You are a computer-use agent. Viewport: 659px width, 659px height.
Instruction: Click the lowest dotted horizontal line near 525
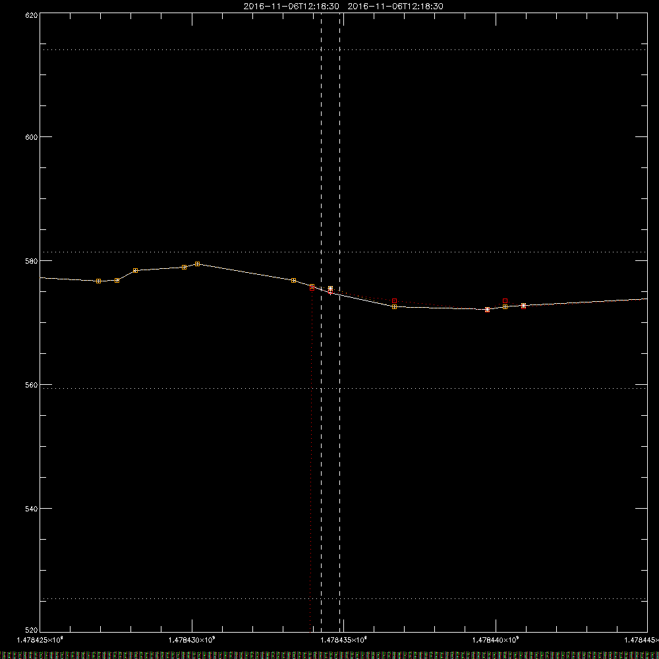coord(343,598)
